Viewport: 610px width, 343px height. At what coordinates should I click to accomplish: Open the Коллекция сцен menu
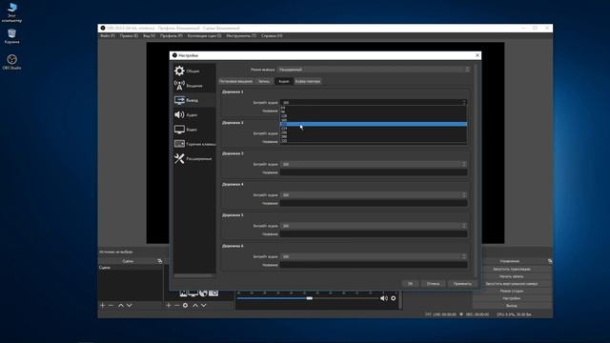tap(204, 36)
